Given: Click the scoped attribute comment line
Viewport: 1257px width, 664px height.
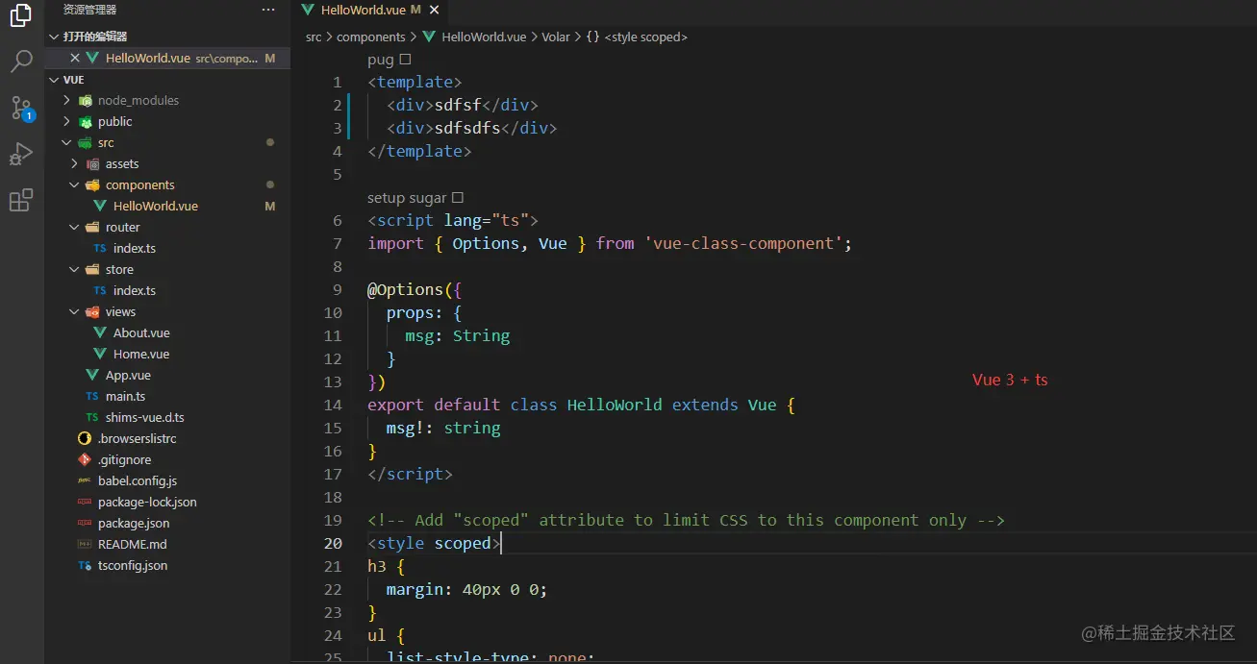Looking at the screenshot, I should tap(686, 520).
